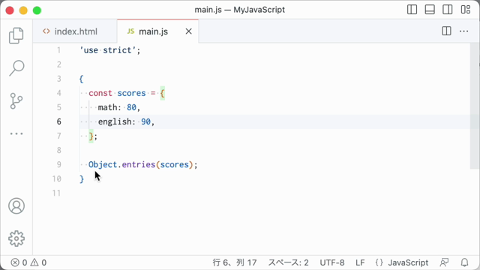Change file encoding UTF-8
Viewport: 480px width, 270px height.
[332, 262]
